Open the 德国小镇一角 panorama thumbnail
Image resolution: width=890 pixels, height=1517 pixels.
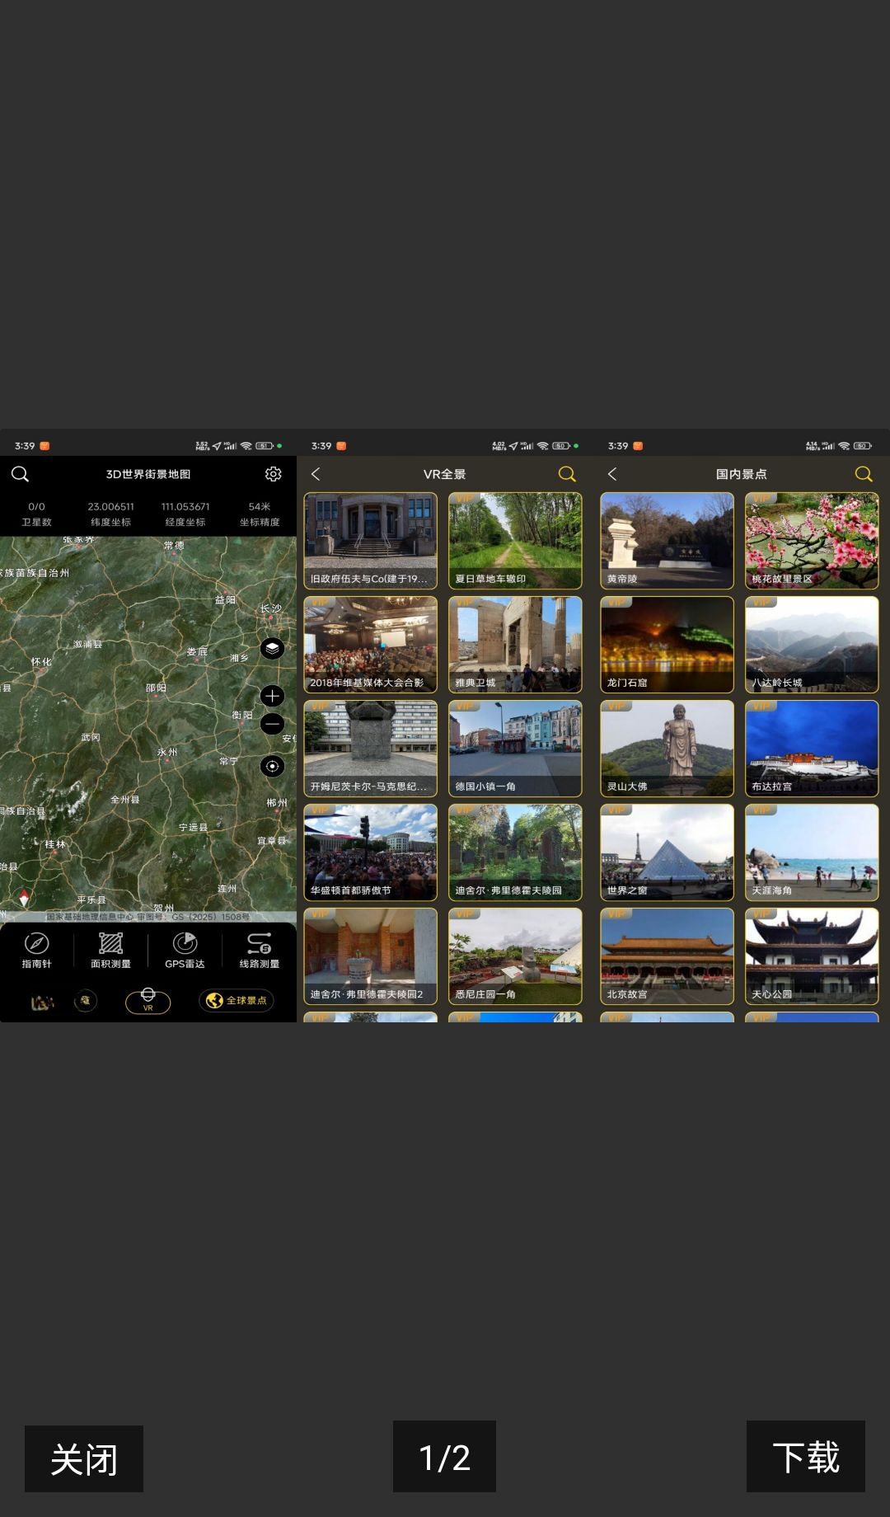point(515,749)
